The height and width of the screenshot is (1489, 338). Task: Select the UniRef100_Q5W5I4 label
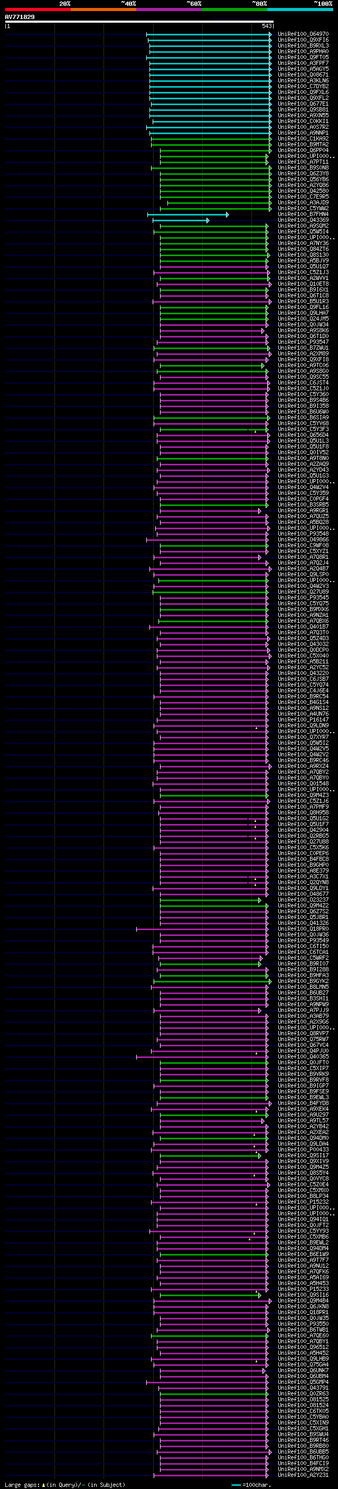pos(303,232)
